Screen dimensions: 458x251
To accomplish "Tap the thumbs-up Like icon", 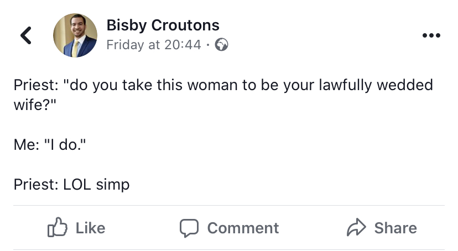I will click(x=58, y=227).
